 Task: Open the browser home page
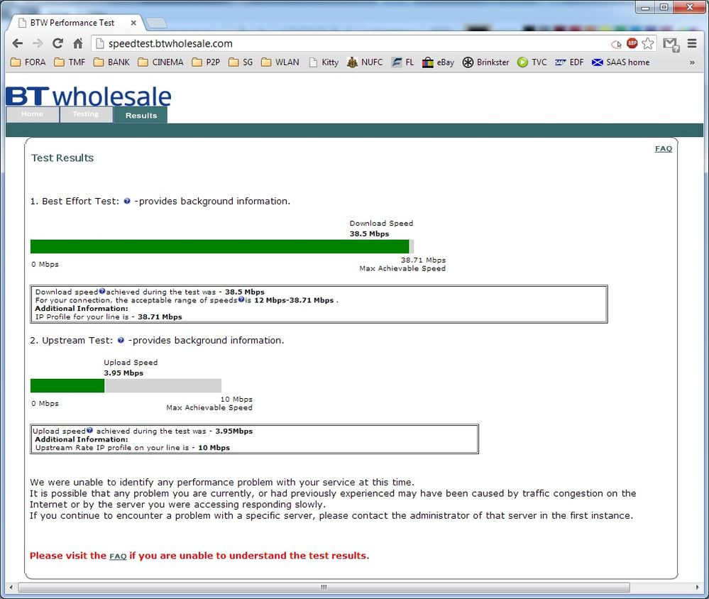pos(78,43)
